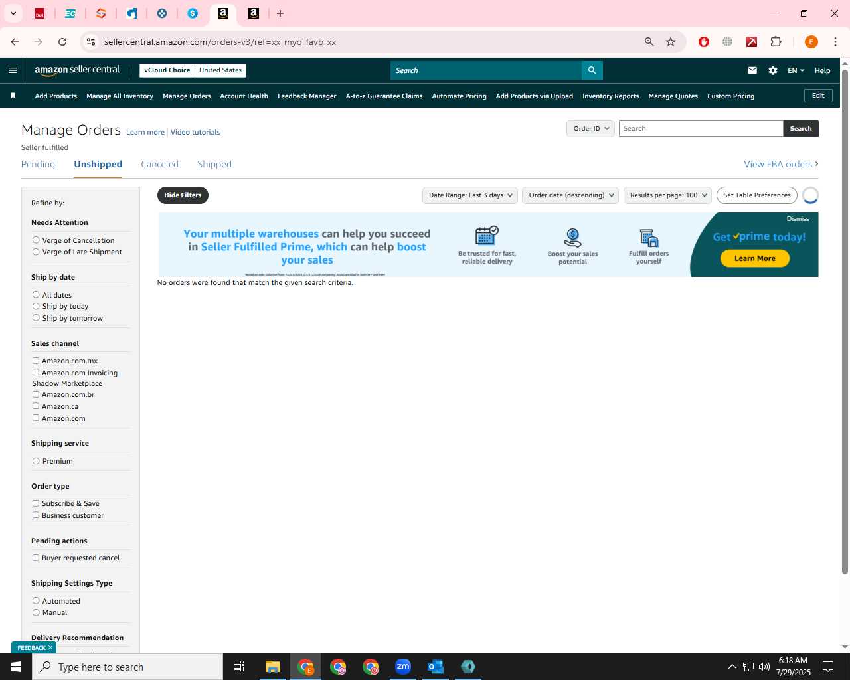Screen dimensions: 850x680
Task: Open the settings gear icon
Action: (x=773, y=70)
